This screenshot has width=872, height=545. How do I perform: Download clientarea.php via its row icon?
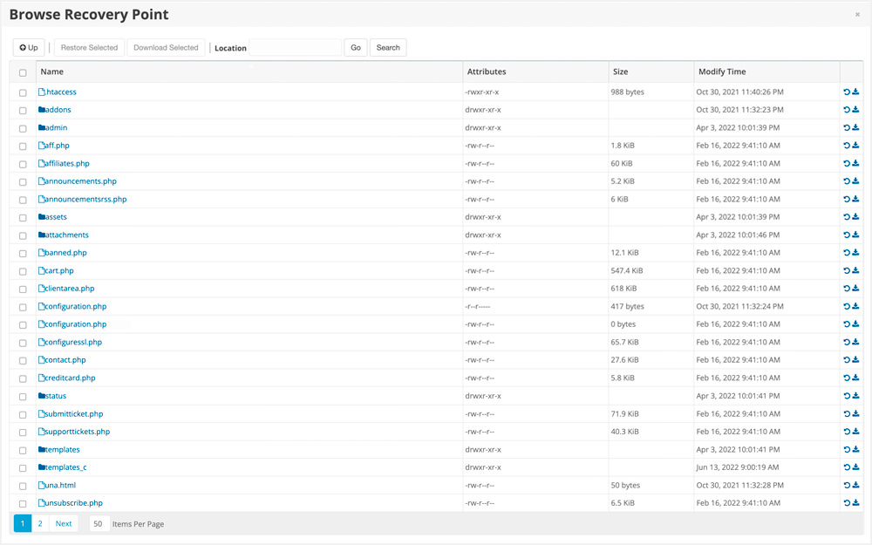[855, 289]
